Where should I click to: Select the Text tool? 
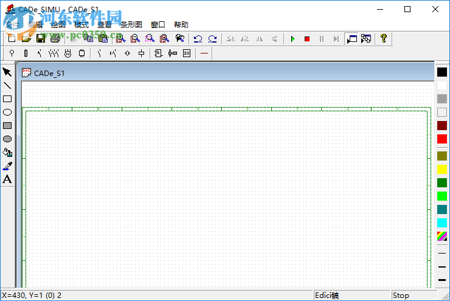[7, 179]
